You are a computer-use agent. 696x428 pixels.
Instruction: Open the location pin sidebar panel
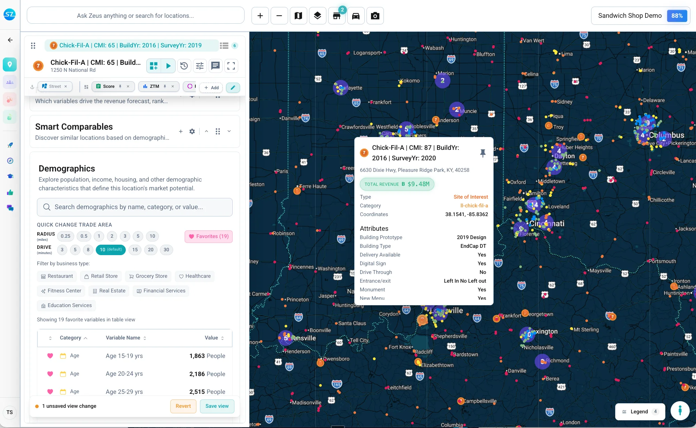click(x=10, y=64)
